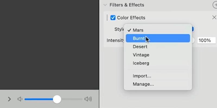Screen dimensions: 217x108
Task: Disable the Color Effects checkbox
Action: coord(113,18)
